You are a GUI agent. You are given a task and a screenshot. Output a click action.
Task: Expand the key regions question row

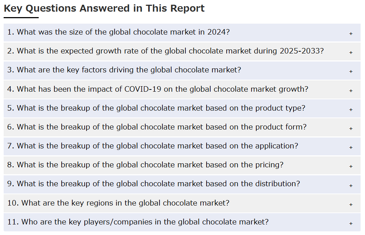click(182, 203)
